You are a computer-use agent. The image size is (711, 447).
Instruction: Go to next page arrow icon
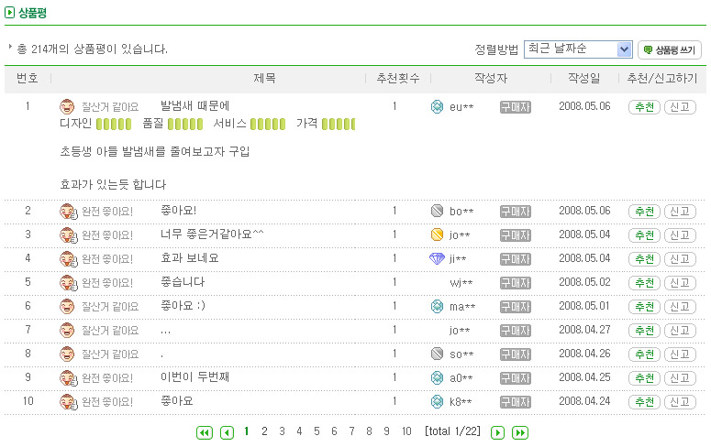[497, 433]
